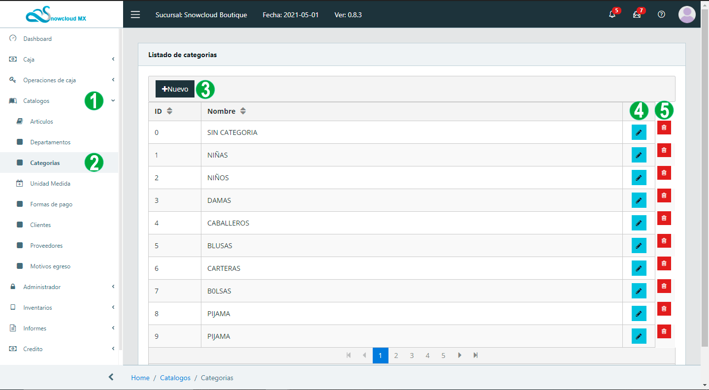Select Proveedores from the Catalogos menu
709x390 pixels.
click(46, 246)
